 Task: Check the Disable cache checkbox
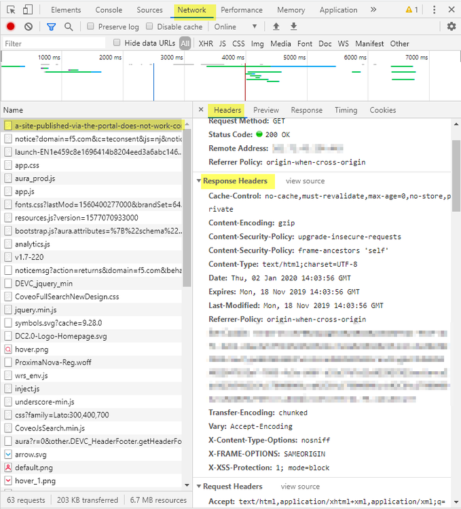point(150,26)
